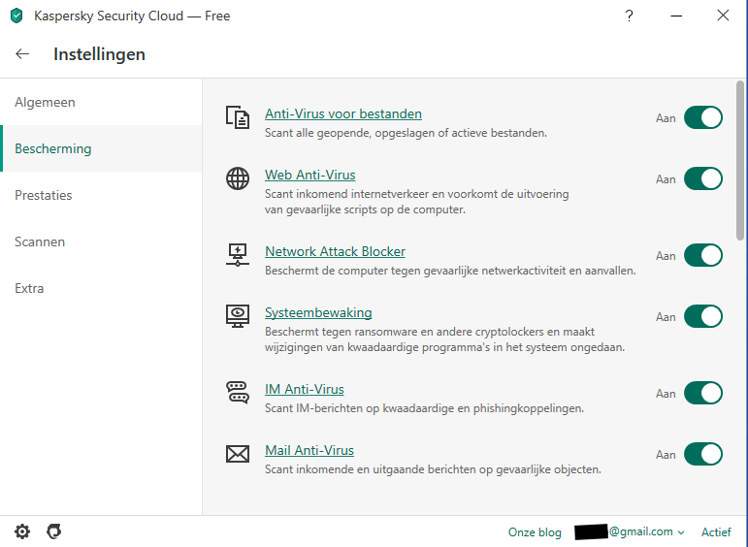Toggle the Network Attack Blocker switch
Image resolution: width=748 pixels, height=547 pixels.
(703, 255)
